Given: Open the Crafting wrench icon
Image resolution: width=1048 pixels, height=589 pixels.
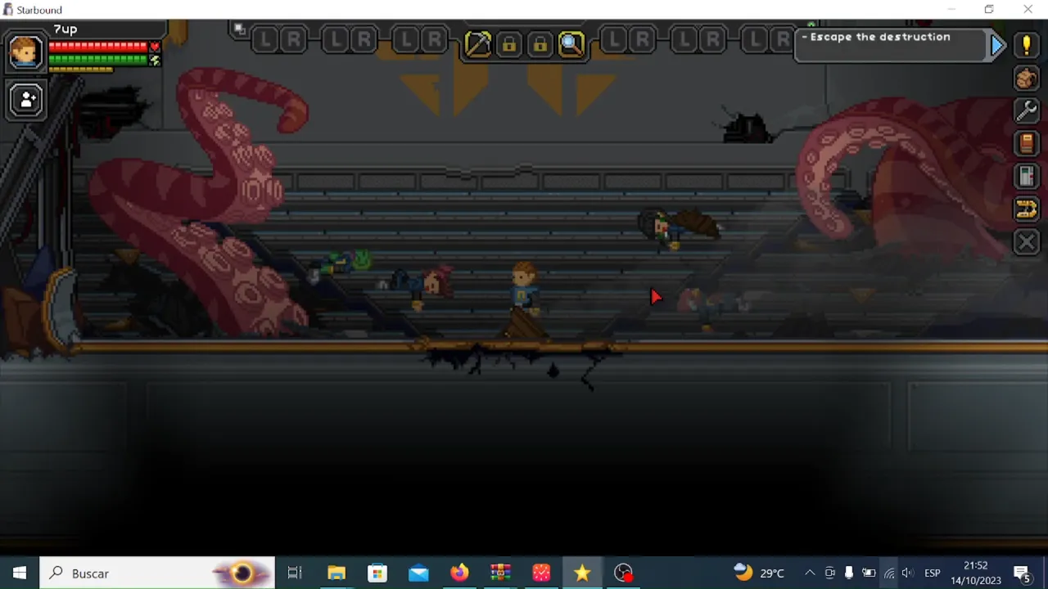Looking at the screenshot, I should (1026, 110).
